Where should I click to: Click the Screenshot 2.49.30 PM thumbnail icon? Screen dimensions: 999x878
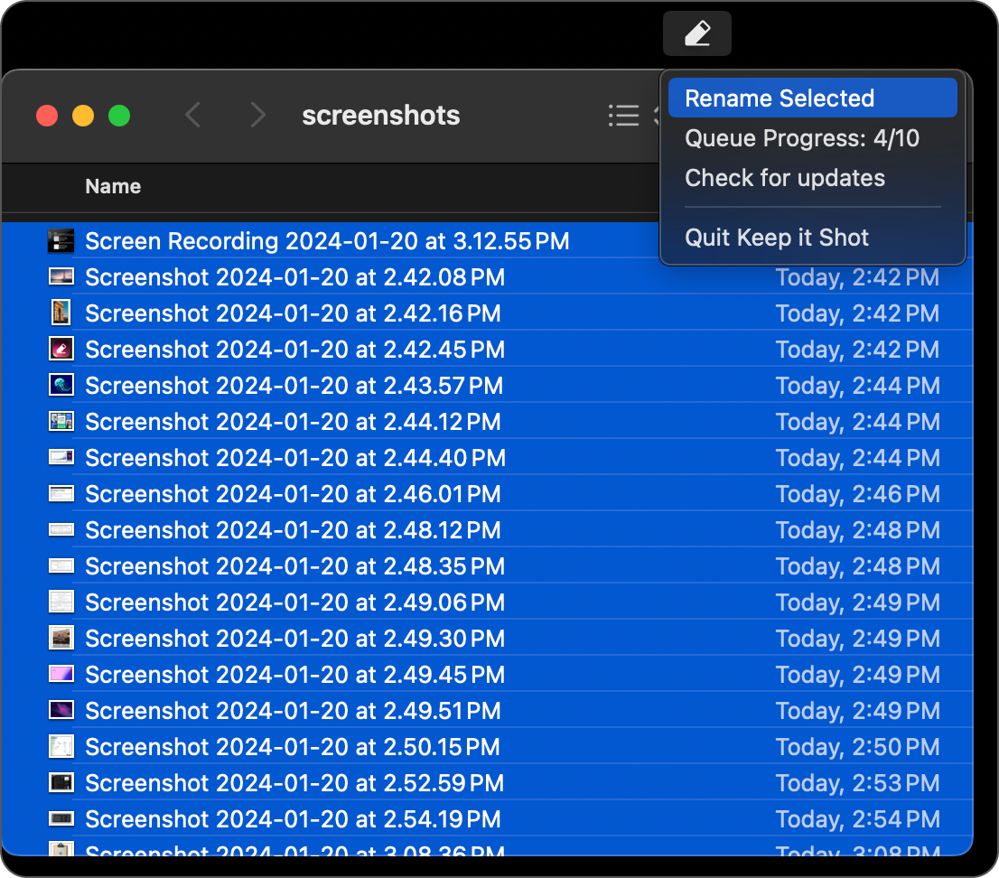[x=61, y=639]
